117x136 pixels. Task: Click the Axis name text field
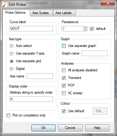click(x=40, y=76)
